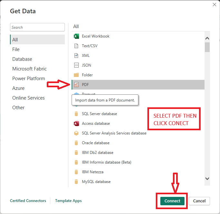Select the JSON label
The height and width of the screenshot is (214, 220).
click(86, 65)
